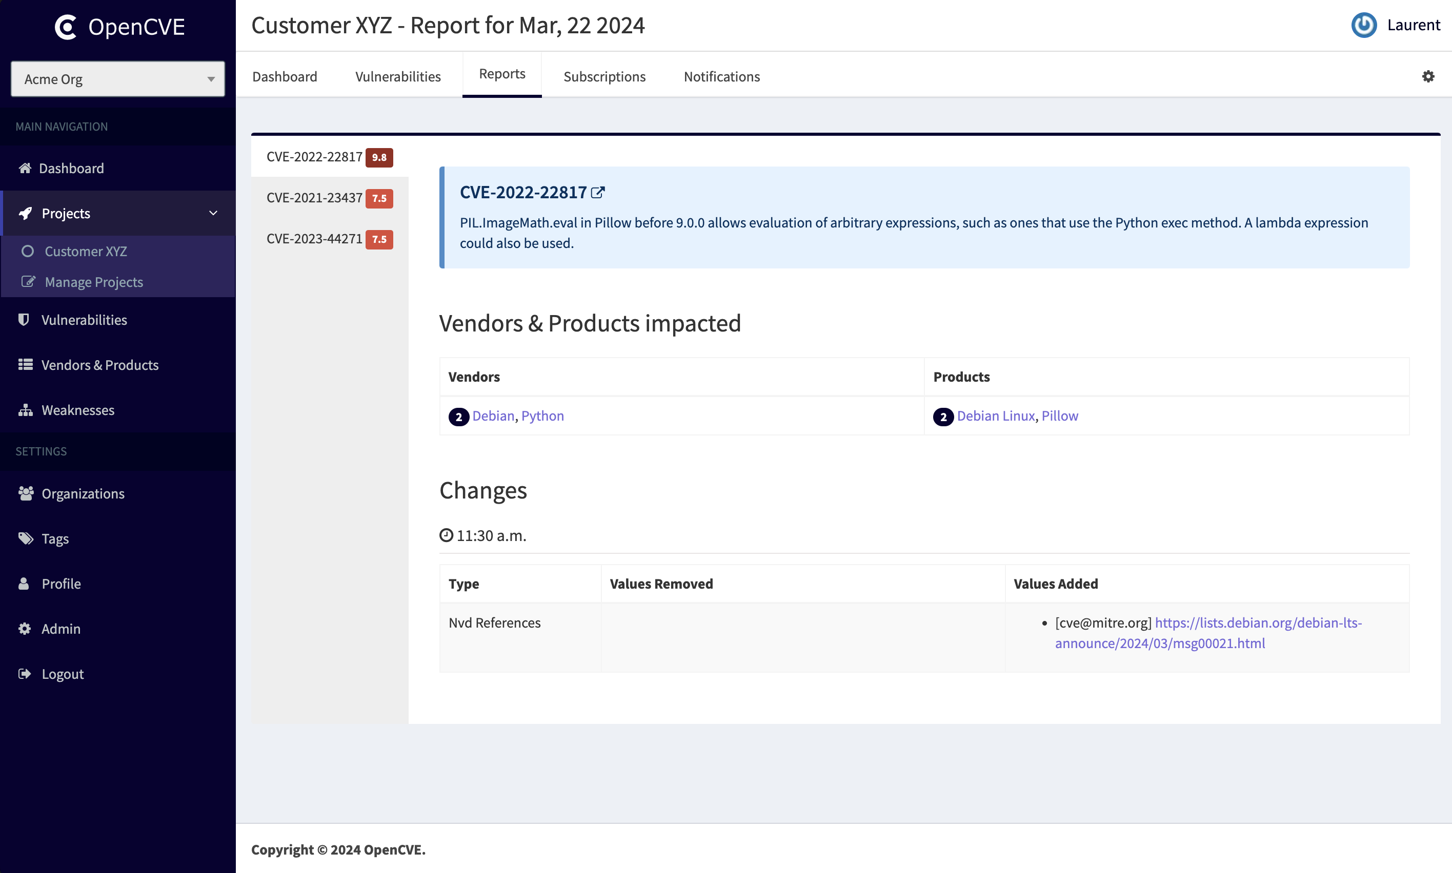The width and height of the screenshot is (1452, 873).
Task: Click the OpenCVE logo icon
Action: pos(65,27)
